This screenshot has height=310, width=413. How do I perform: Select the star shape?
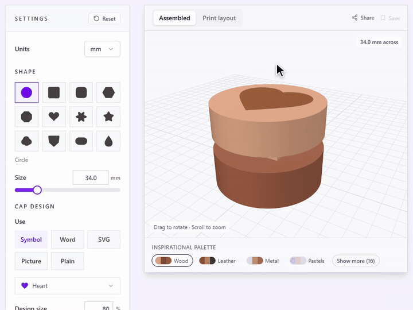click(x=108, y=117)
